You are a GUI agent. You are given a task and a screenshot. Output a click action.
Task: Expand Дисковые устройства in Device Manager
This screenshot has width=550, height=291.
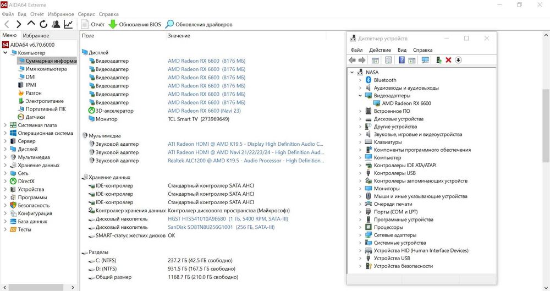pos(360,119)
